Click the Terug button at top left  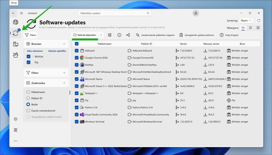click(x=13, y=3)
